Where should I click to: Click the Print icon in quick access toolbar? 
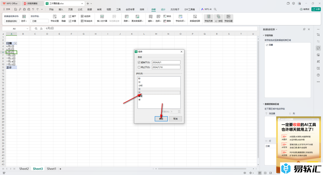click(24, 9)
